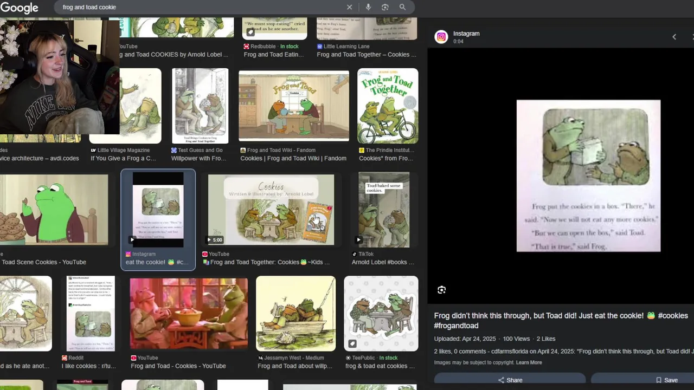Screen dimensions: 694x390
Task: Click the Share button
Action: click(510, 380)
